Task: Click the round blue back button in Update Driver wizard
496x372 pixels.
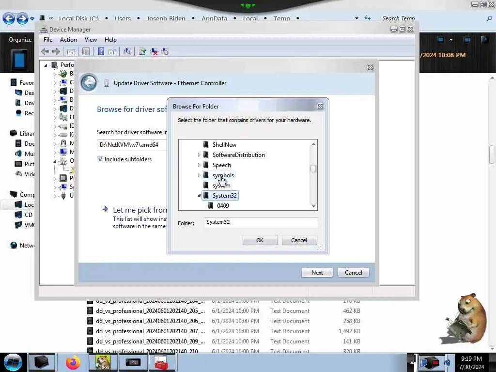Action: (89, 83)
